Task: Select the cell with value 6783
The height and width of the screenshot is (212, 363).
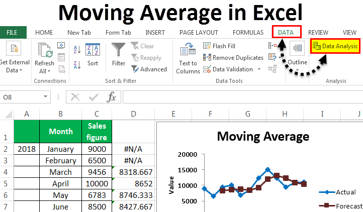Action: (x=97, y=195)
